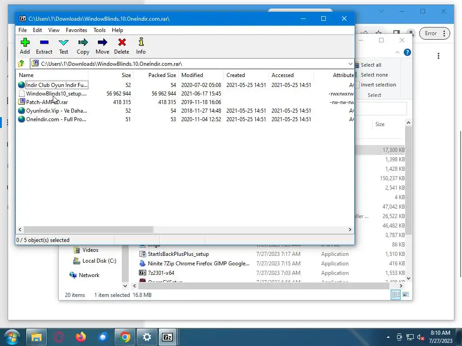Collapse the Explorer ribbon chevron

coord(397,52)
